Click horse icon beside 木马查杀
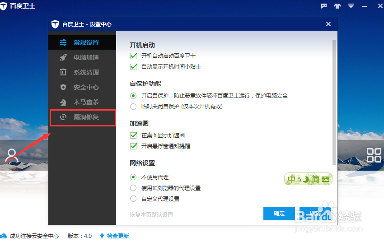Screen dimensions: 384x242 (x=63, y=102)
